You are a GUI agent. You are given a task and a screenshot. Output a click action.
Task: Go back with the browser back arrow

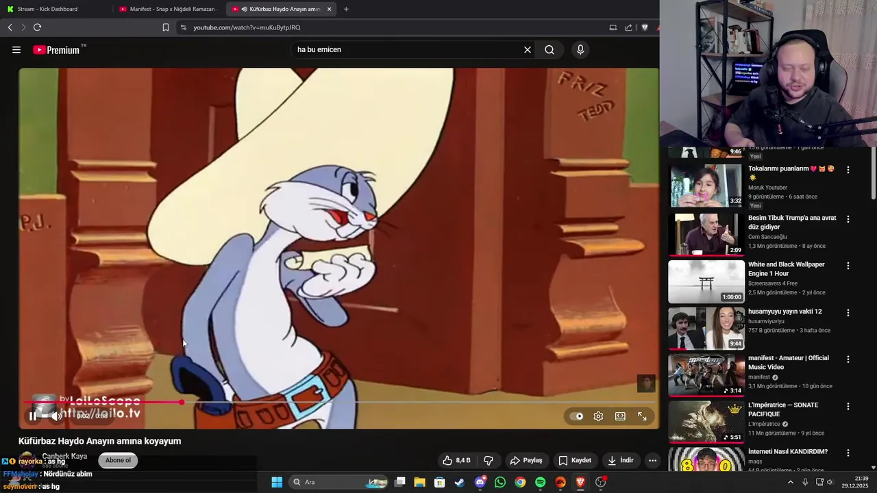tap(10, 27)
